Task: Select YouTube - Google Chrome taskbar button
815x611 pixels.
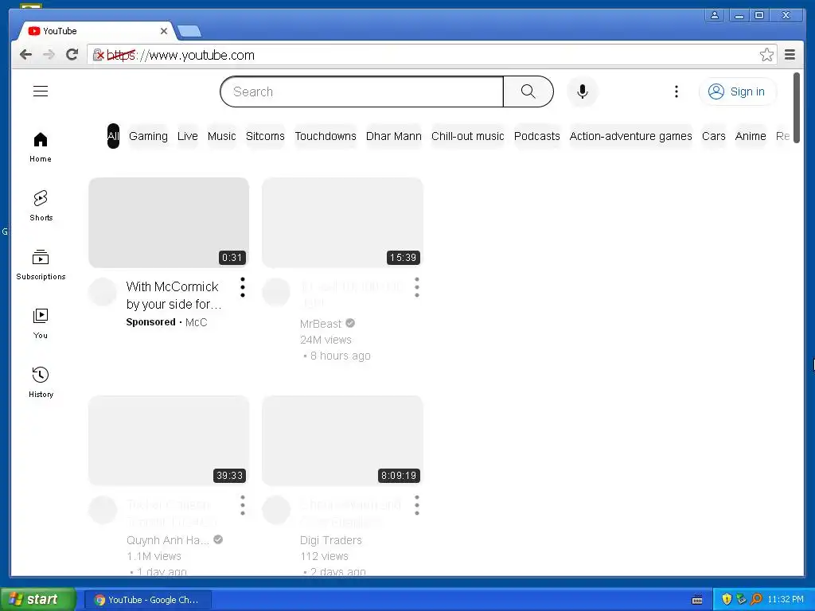Action: [x=147, y=600]
